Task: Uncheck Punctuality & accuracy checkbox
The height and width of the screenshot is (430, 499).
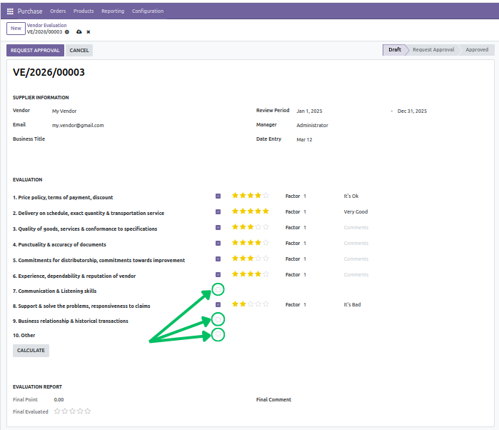Action: [218, 244]
